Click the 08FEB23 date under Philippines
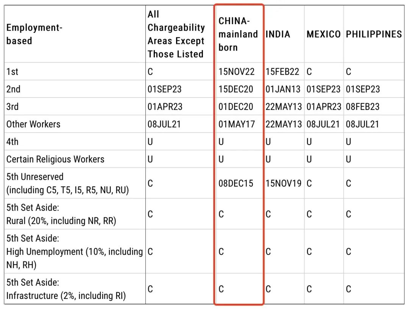The height and width of the screenshot is (311, 409). 362,107
